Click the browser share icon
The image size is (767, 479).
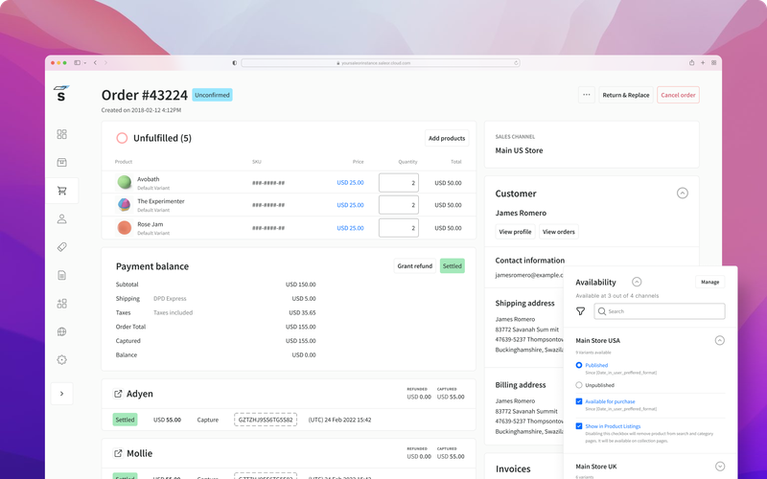coord(691,62)
